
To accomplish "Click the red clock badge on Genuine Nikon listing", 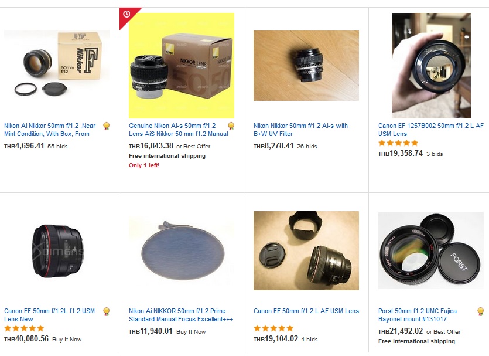I will point(127,15).
